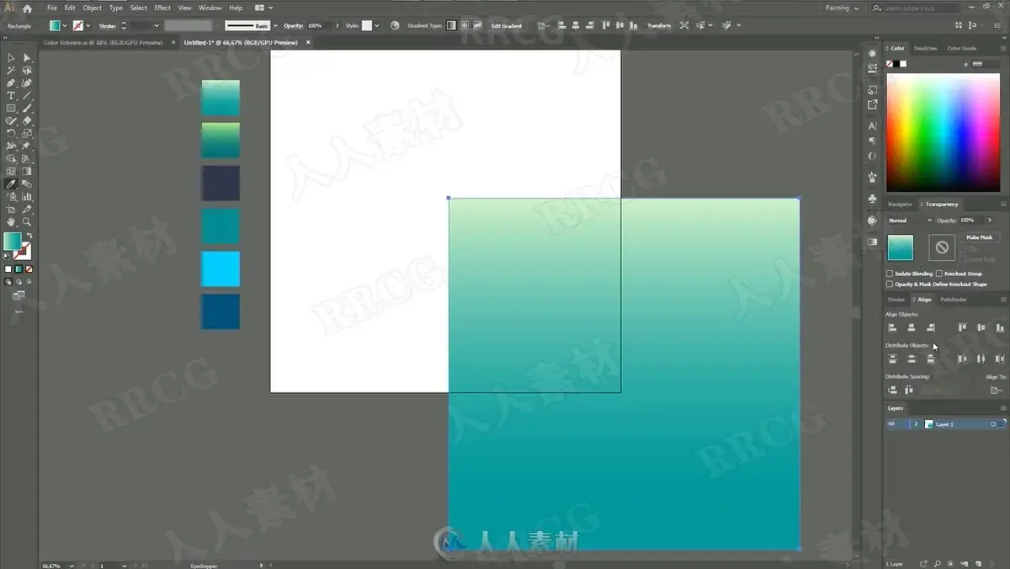Select the Rotate tool
This screenshot has width=1010, height=569.
click(11, 134)
